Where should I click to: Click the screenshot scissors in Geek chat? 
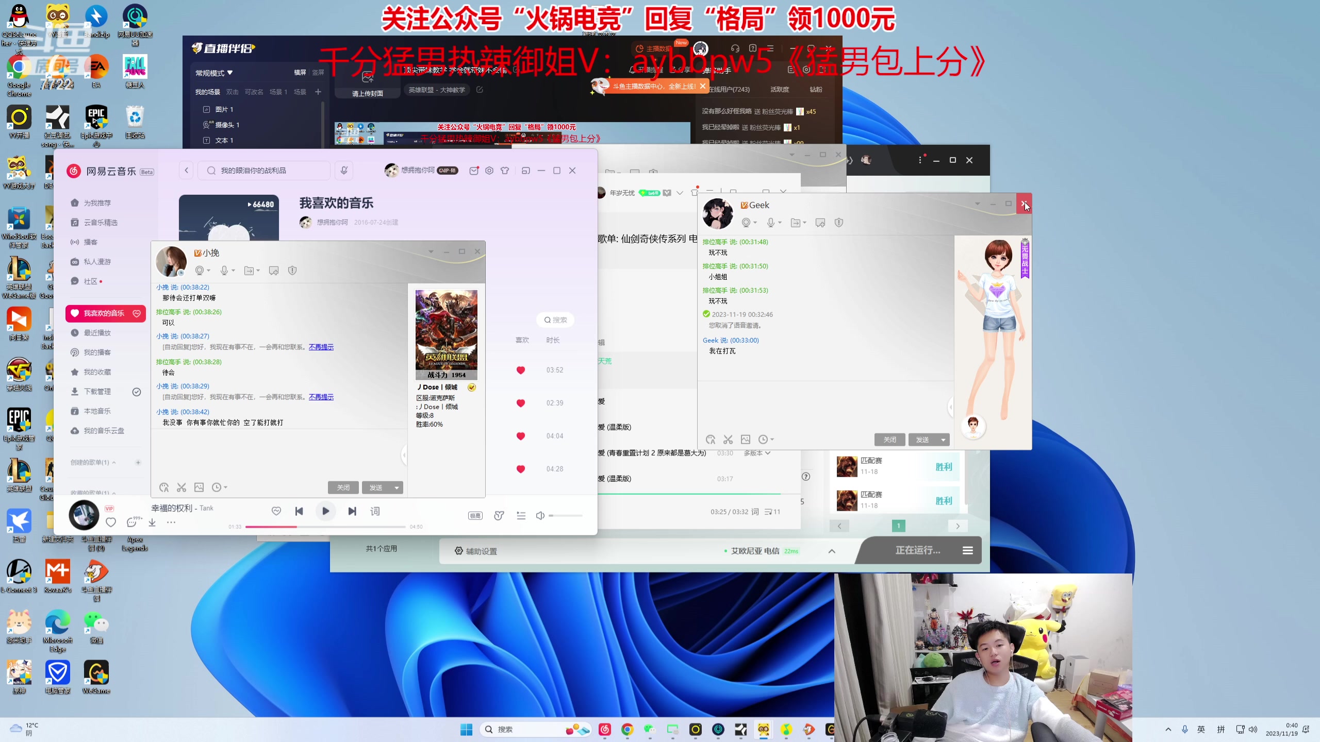pyautogui.click(x=728, y=440)
